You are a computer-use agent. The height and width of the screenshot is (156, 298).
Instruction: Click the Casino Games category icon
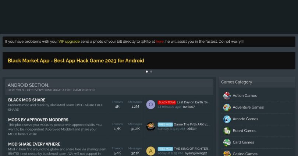[x=227, y=153]
